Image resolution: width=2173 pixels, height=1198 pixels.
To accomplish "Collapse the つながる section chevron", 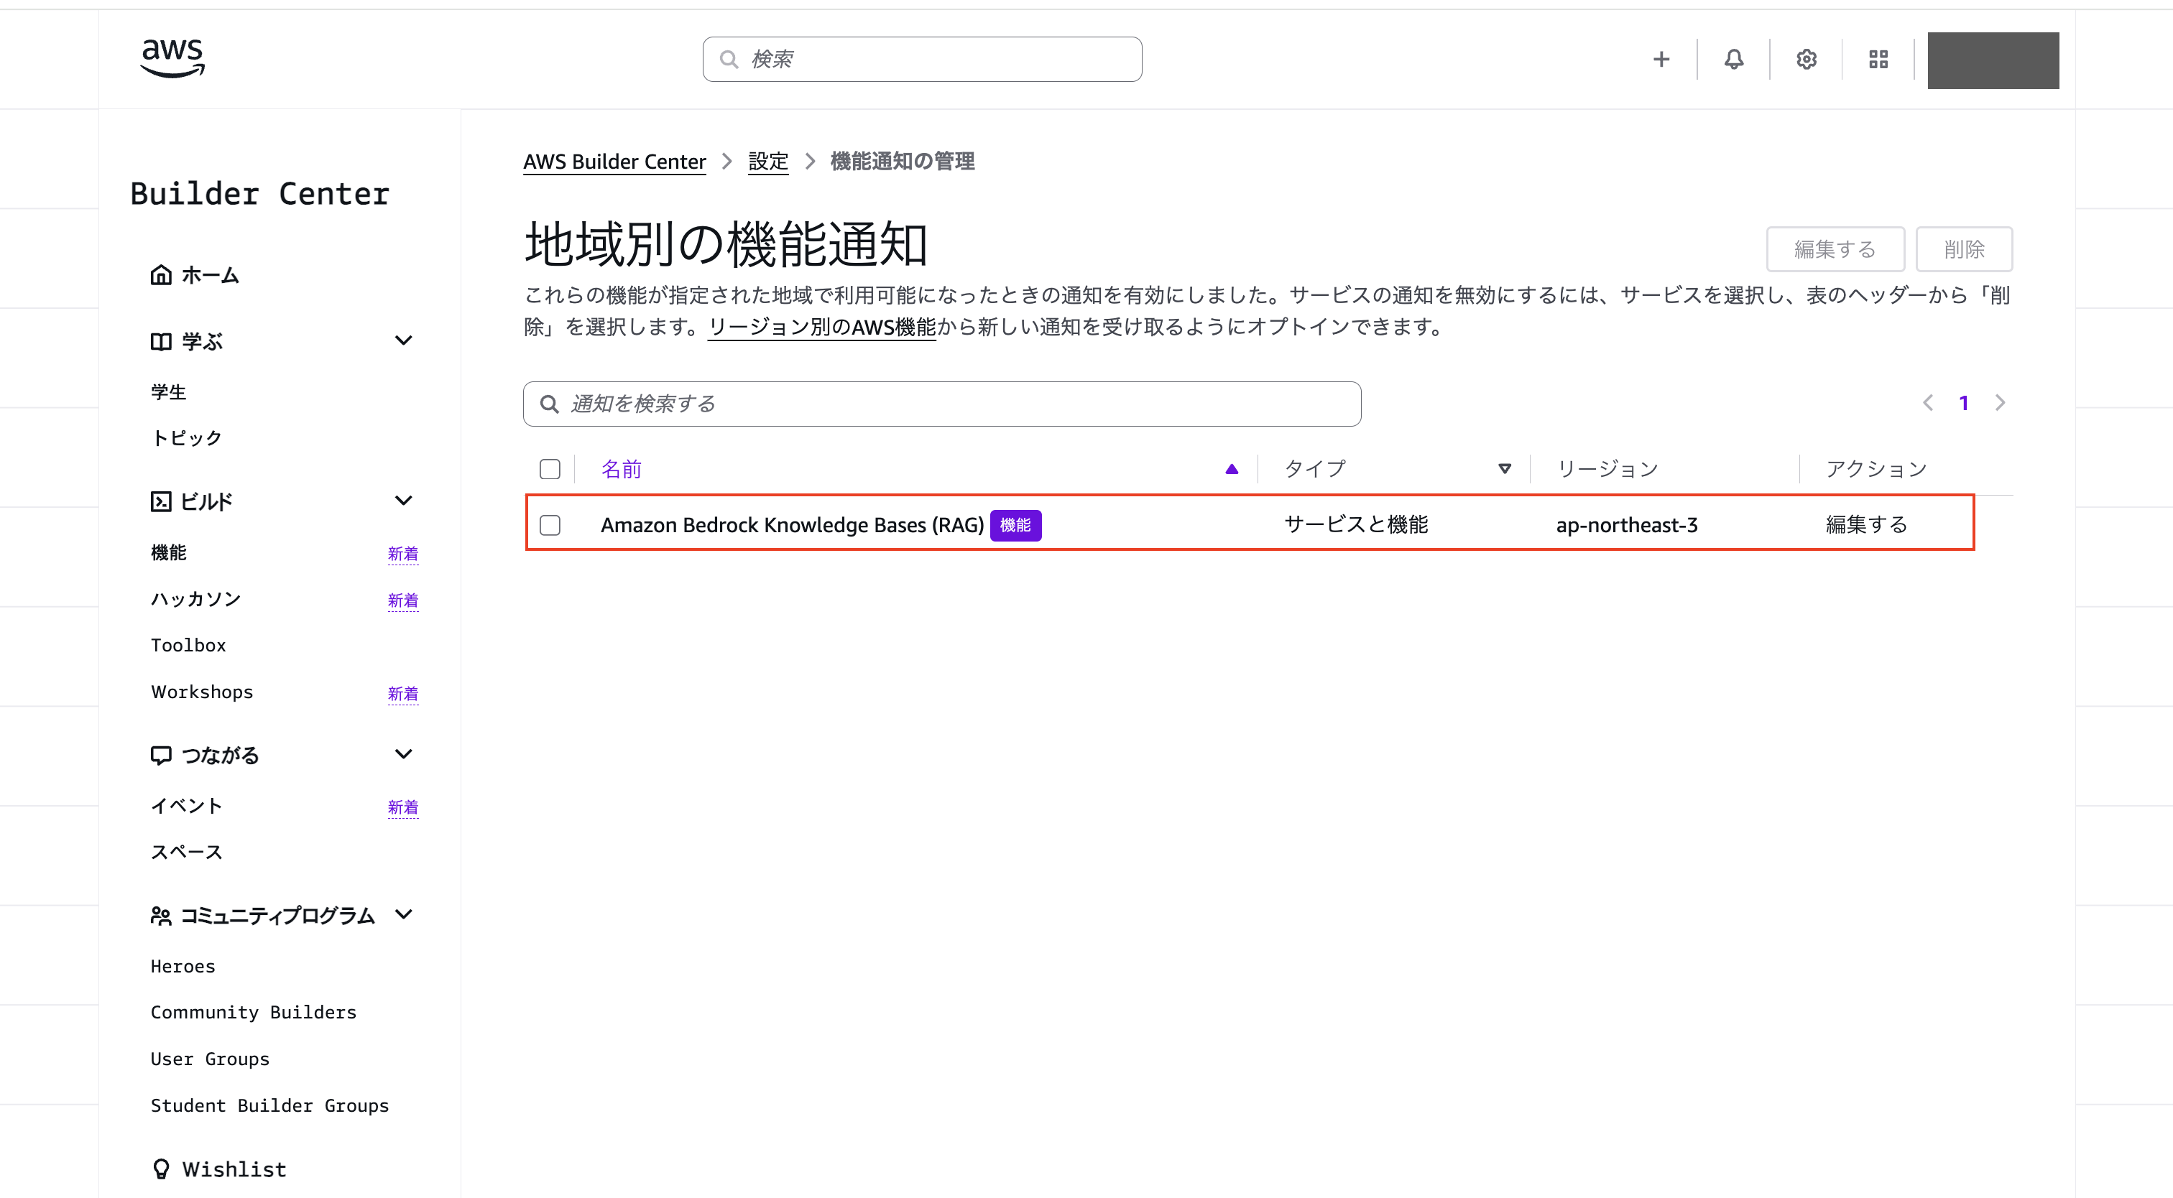I will click(x=404, y=755).
